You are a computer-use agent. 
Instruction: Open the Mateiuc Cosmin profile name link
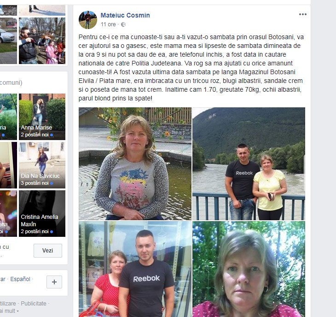pyautogui.click(x=125, y=15)
